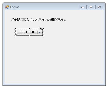Viewport: 111px width, 92px height.
Task: Minimize the Form1 window
Action: click(83, 7)
